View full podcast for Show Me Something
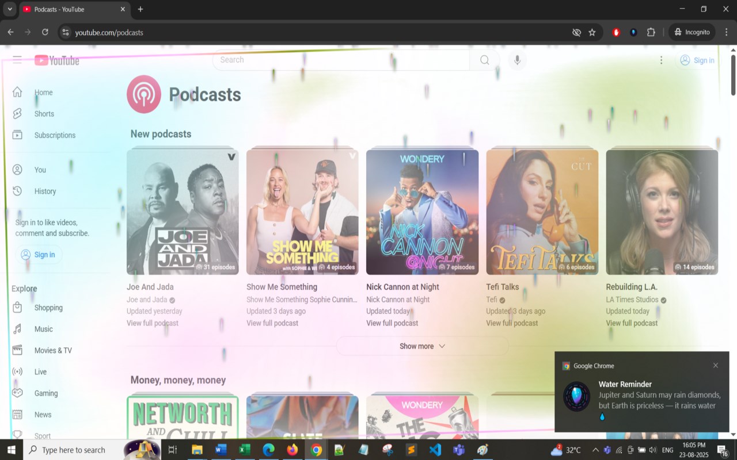Viewport: 737px width, 460px height. tap(272, 323)
